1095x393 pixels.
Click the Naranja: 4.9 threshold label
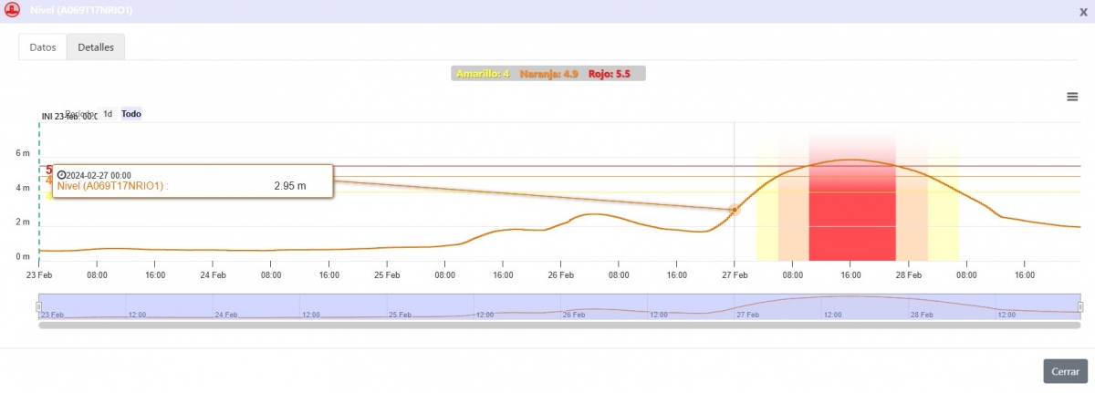coord(549,74)
